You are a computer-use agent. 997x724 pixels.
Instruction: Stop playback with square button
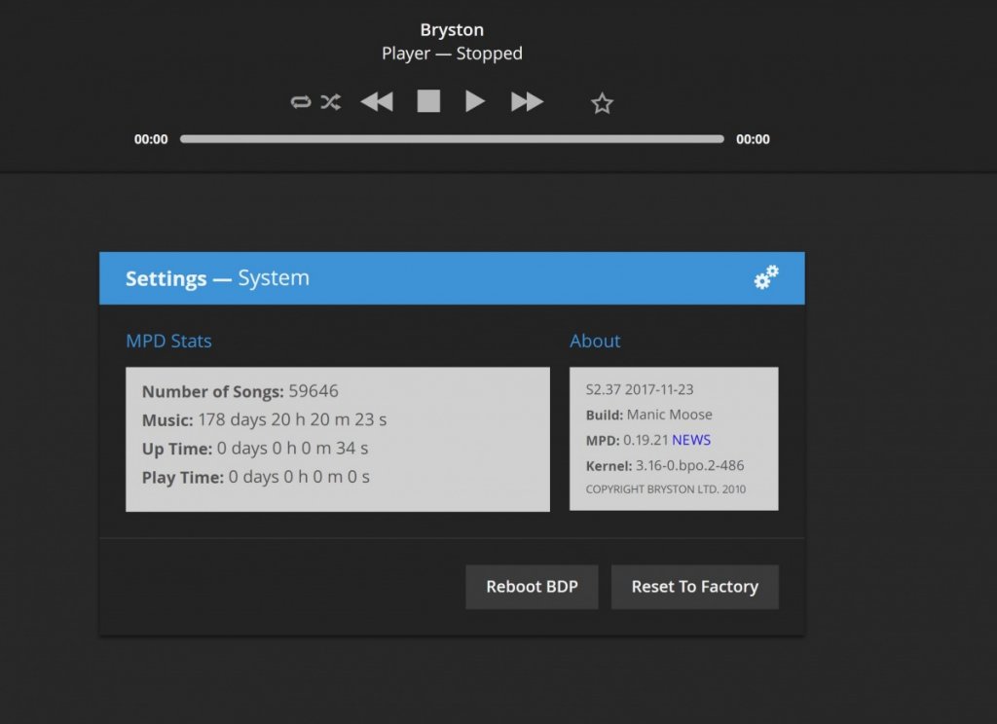click(428, 101)
